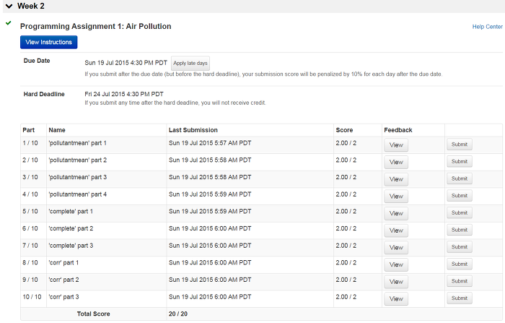Open the Help Center link
The width and height of the screenshot is (505, 323).
(x=487, y=27)
